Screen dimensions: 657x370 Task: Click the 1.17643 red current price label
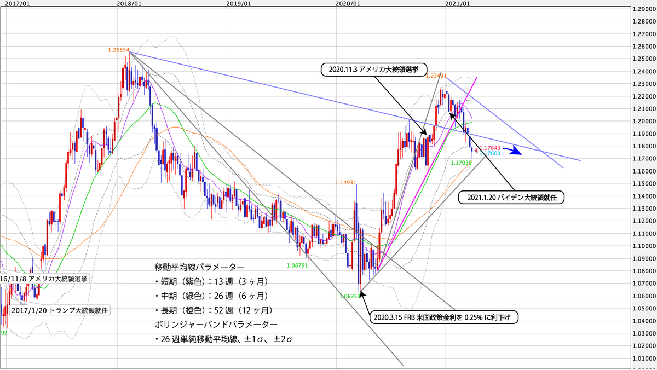coord(490,148)
